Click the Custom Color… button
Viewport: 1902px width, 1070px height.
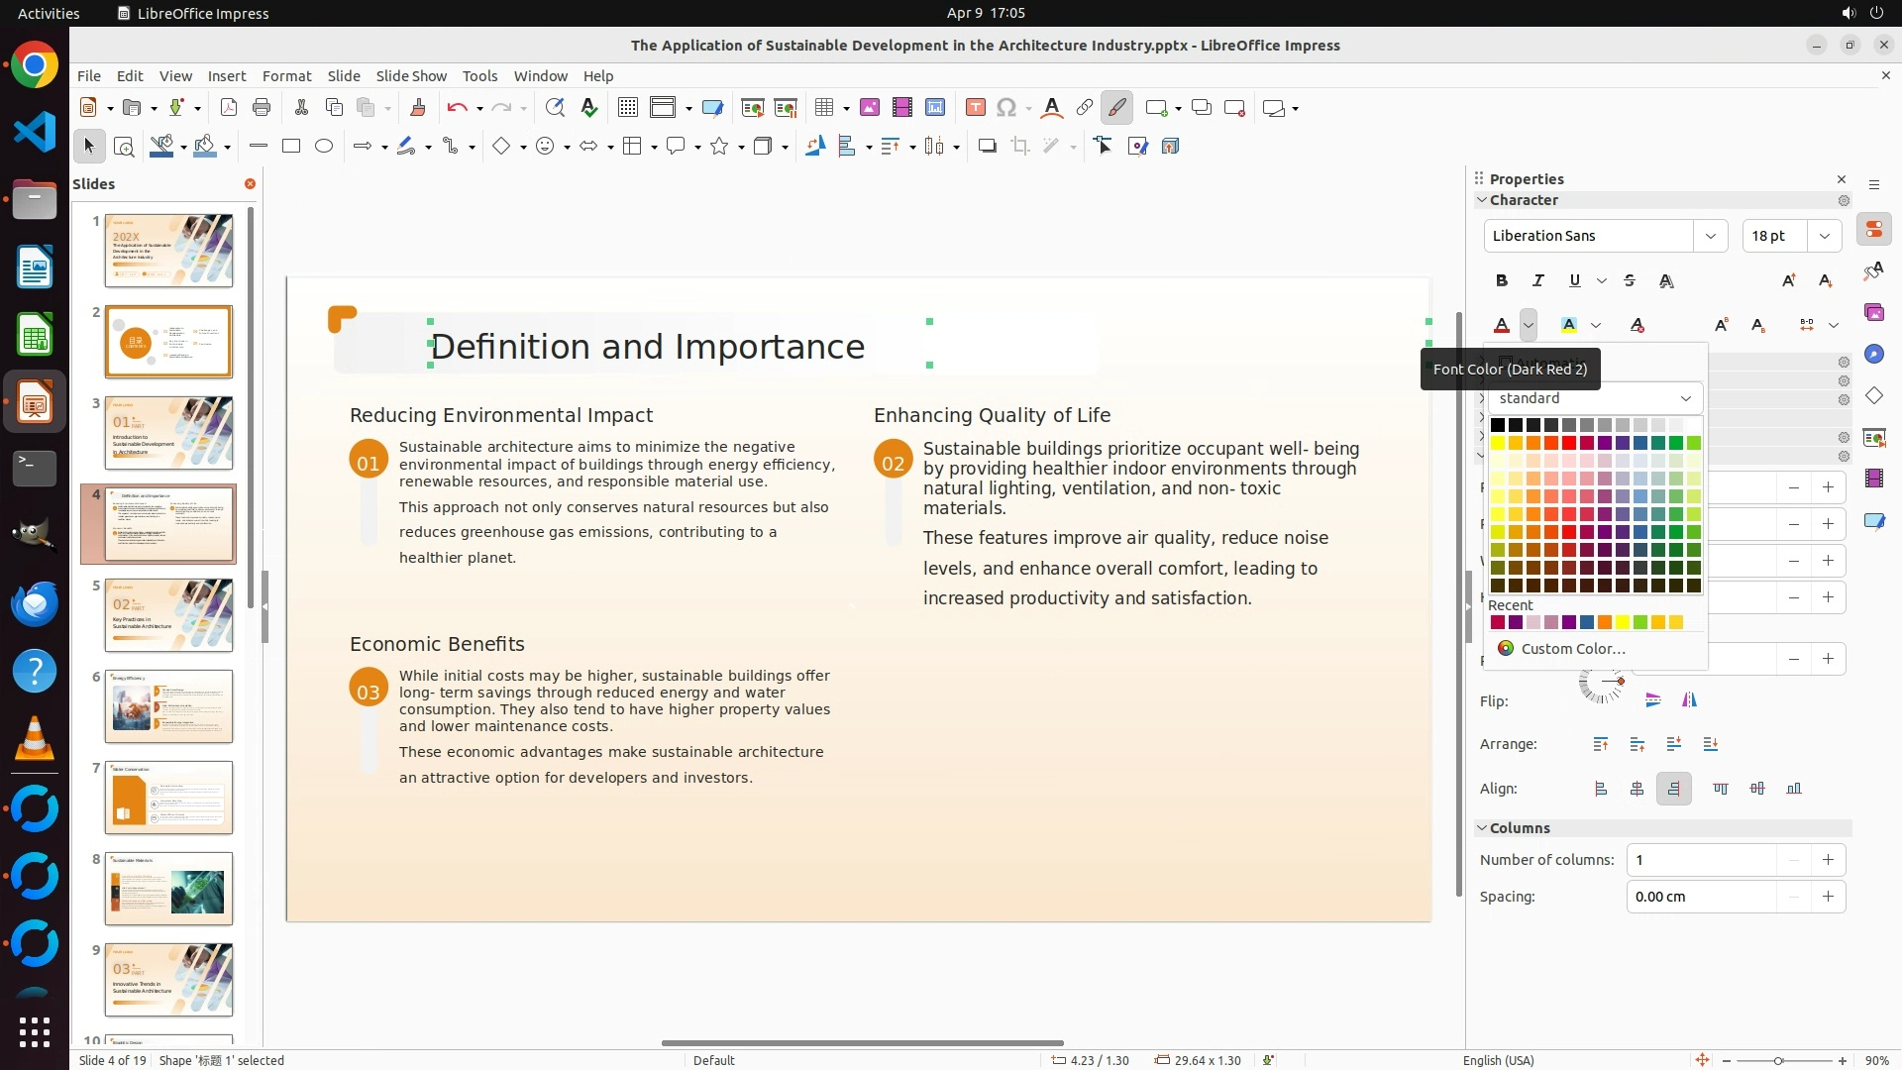pos(1572,649)
